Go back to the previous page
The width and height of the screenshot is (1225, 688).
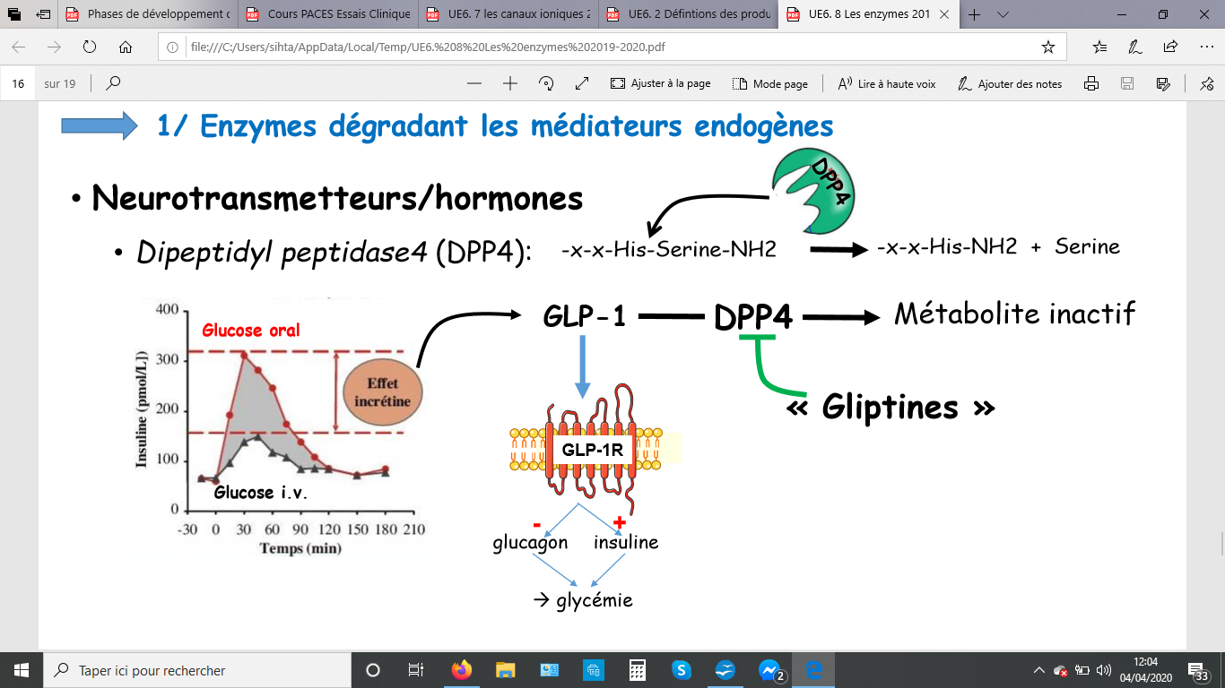coord(19,47)
